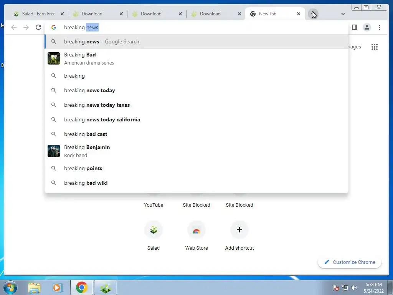393x295 pixels.
Task: Close the first Download tab
Action: [121, 14]
